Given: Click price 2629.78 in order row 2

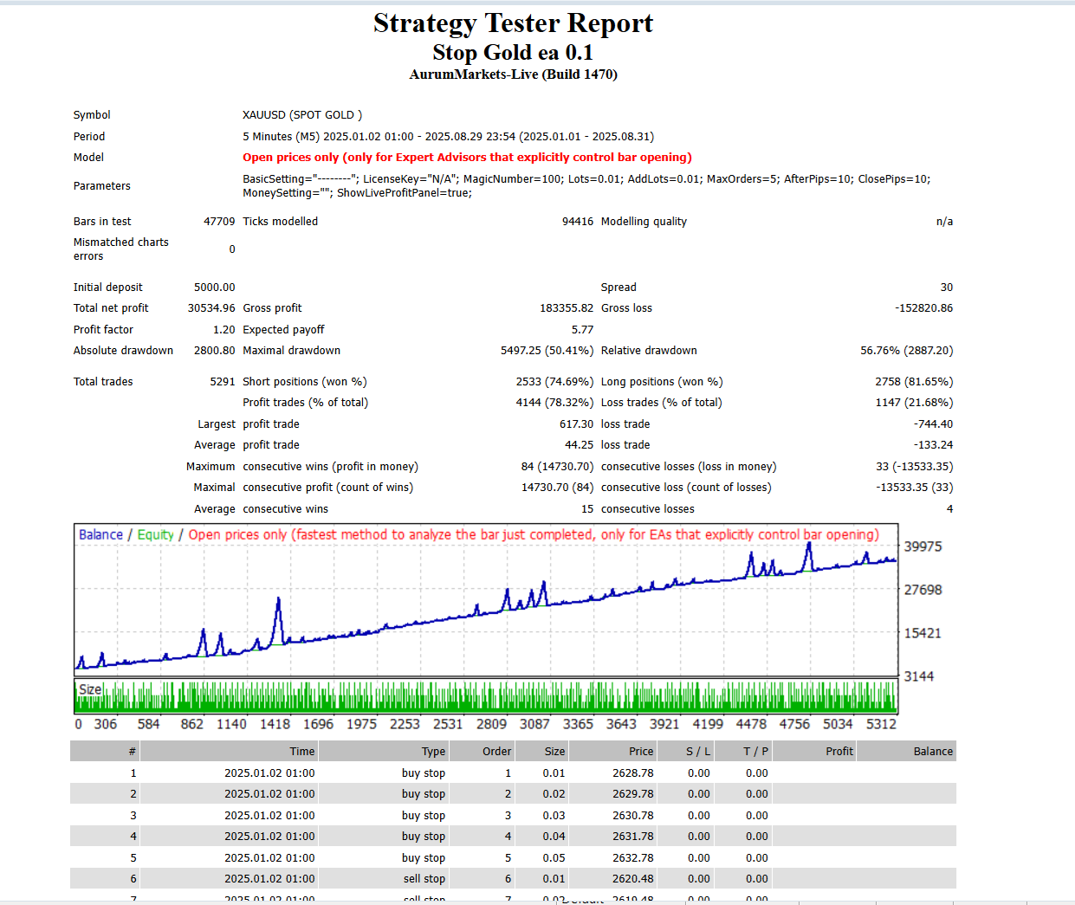Looking at the screenshot, I should tap(633, 794).
